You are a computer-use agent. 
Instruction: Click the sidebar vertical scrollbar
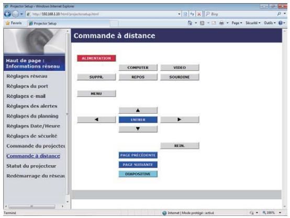(68, 114)
